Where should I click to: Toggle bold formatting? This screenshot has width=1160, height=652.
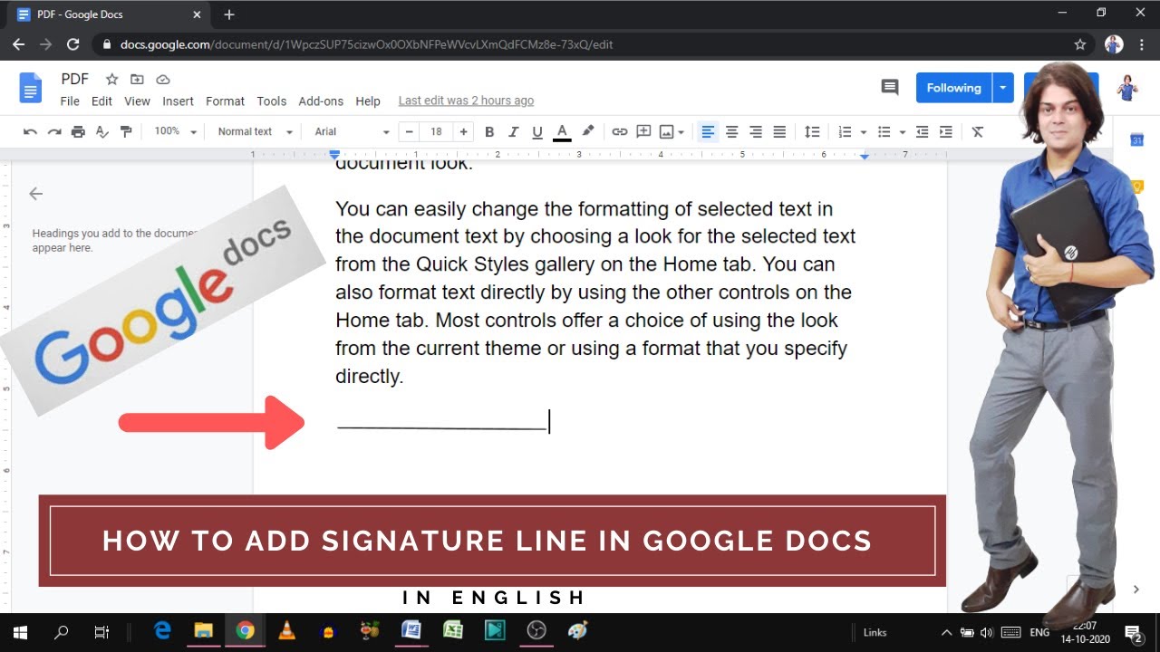point(489,132)
